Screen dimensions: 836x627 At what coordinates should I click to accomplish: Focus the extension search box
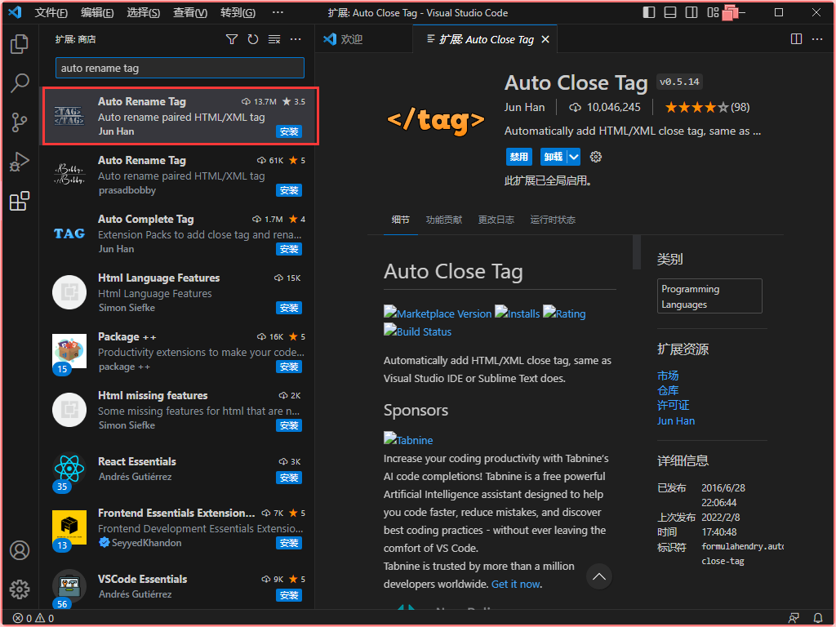tap(180, 69)
